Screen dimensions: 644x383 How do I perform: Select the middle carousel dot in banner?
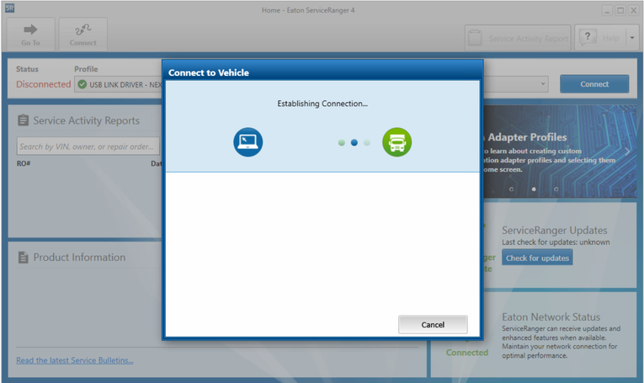tap(534, 189)
